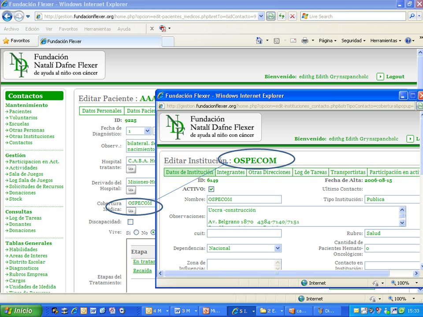Click the Internet Explorer quick launch icon
The image size is (423, 317).
(74, 310)
